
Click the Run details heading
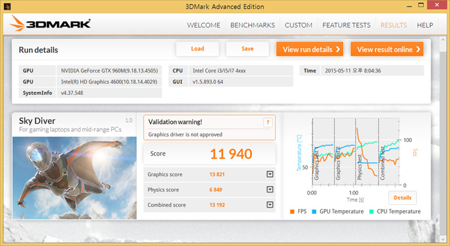point(38,50)
